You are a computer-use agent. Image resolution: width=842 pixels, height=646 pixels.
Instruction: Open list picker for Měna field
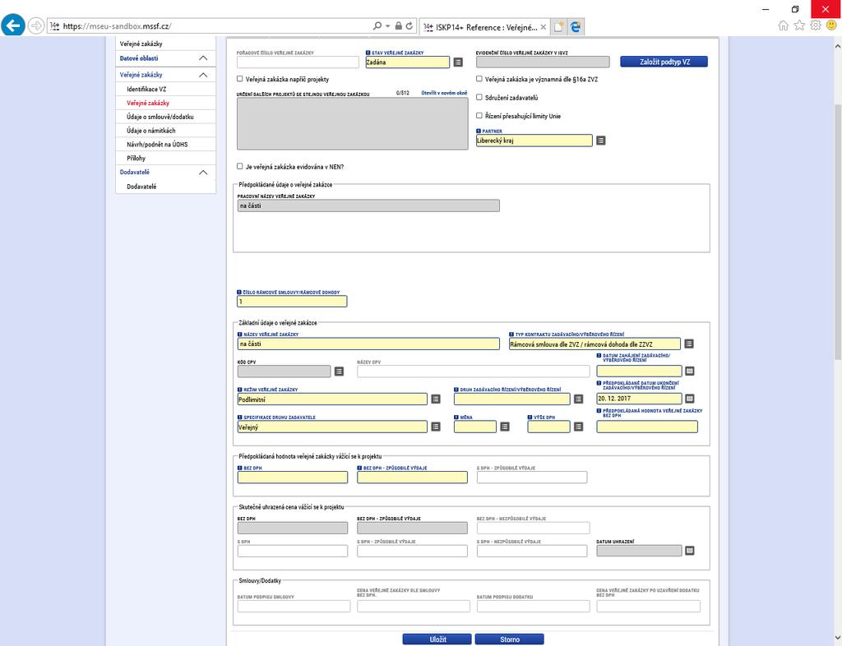point(505,427)
